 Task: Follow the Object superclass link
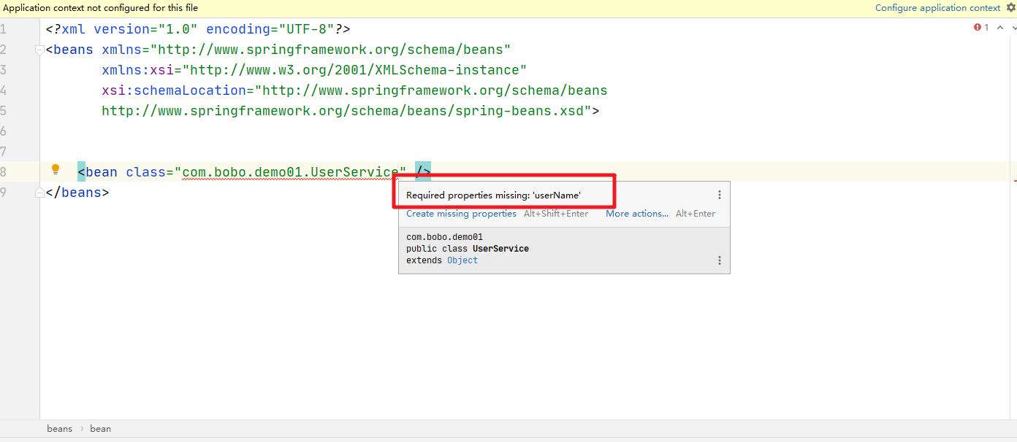(462, 260)
